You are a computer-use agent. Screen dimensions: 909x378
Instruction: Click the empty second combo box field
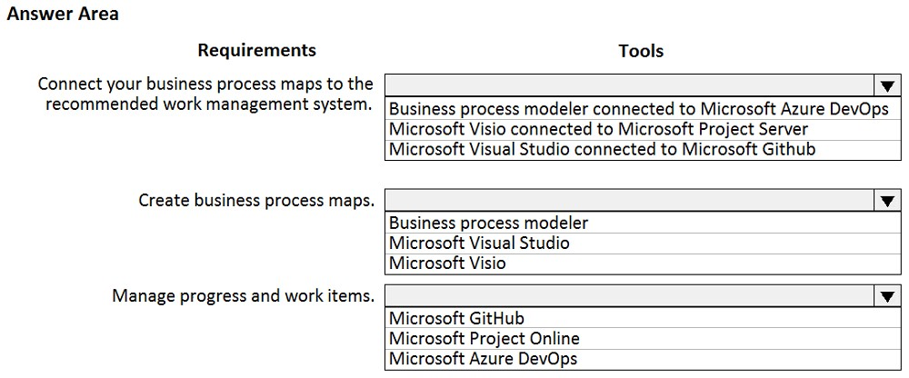629,201
